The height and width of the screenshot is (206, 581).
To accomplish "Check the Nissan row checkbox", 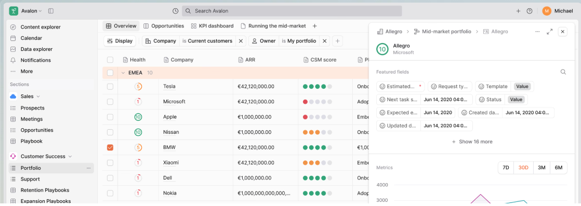I will (x=110, y=132).
